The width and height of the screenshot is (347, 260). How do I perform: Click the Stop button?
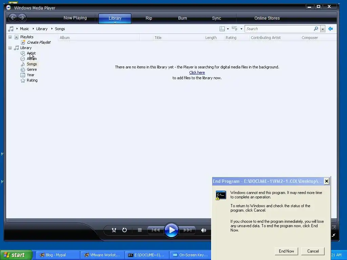[x=140, y=230]
